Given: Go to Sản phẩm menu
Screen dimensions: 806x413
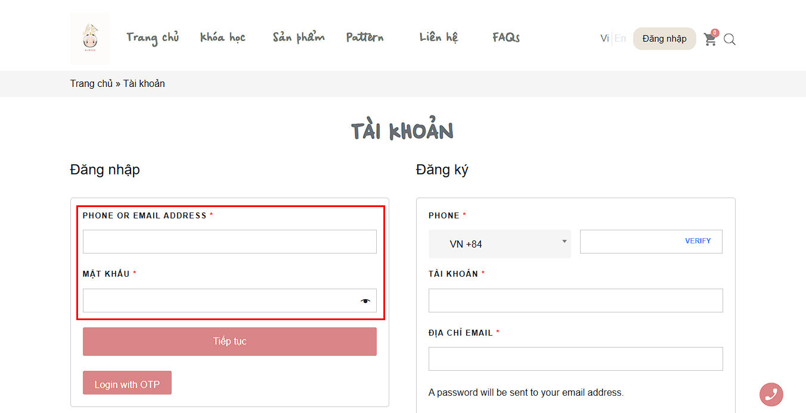Looking at the screenshot, I should [x=299, y=37].
